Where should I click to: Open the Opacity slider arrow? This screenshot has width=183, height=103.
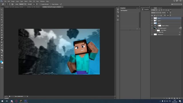coord(170,13)
